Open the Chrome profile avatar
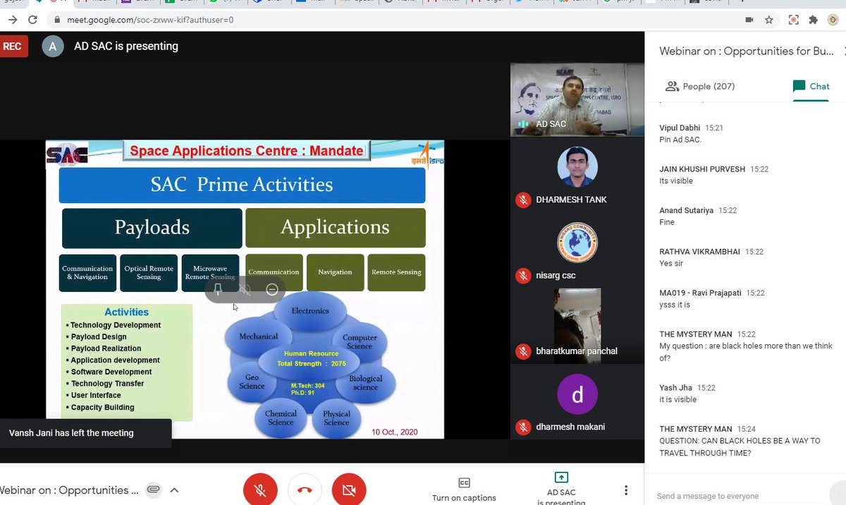 (x=834, y=20)
